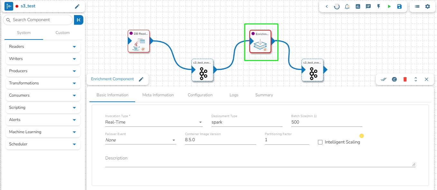The height and width of the screenshot is (190, 437).
Task: Close the component properties panel with the X
Action: click(x=426, y=79)
